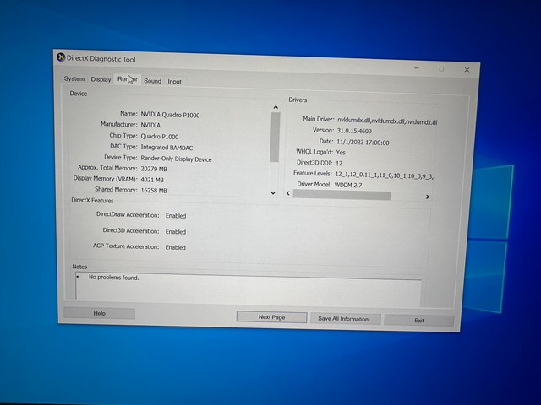Click the Device list vertical scrollbar thumb
Image resolution: width=541 pixels, height=405 pixels.
pyautogui.click(x=275, y=137)
